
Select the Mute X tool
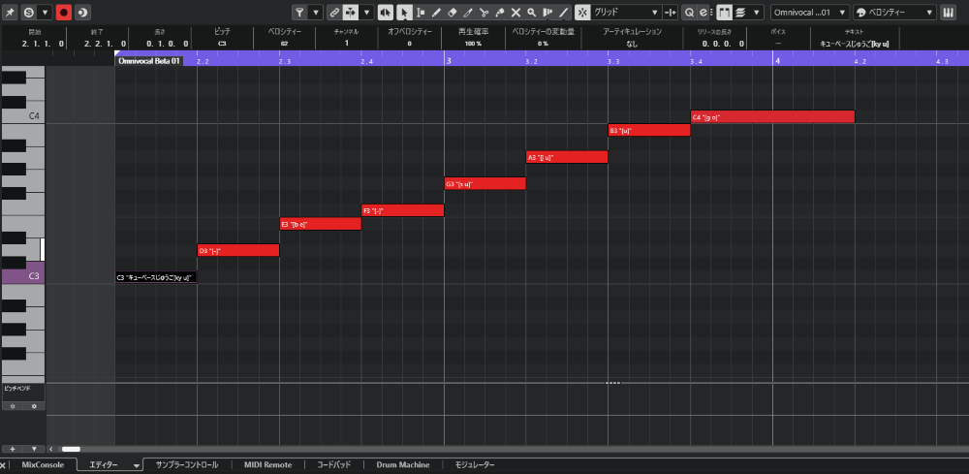[x=516, y=13]
